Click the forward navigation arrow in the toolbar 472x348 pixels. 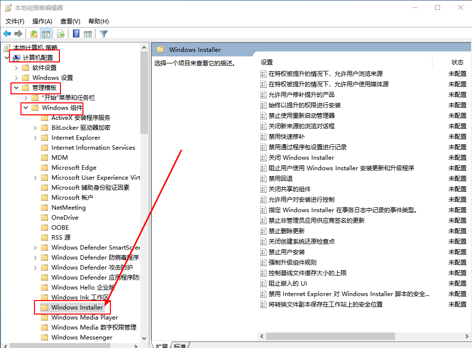[18, 33]
